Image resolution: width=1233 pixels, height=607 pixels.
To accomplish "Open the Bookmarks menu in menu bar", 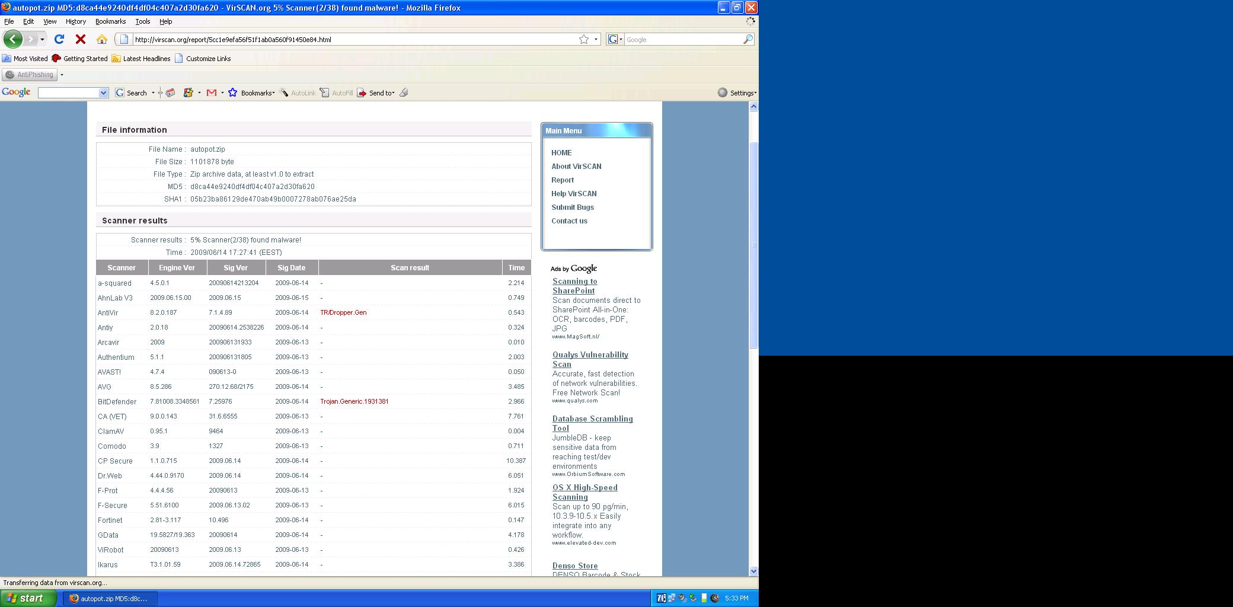I will click(x=110, y=21).
